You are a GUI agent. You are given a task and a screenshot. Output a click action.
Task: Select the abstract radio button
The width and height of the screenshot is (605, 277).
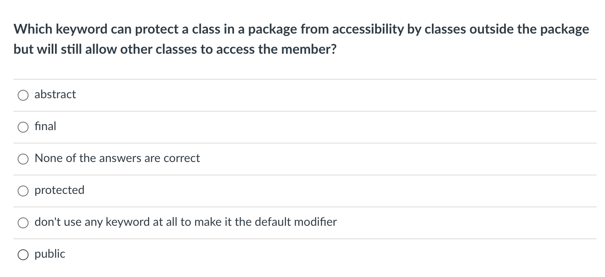point(24,95)
